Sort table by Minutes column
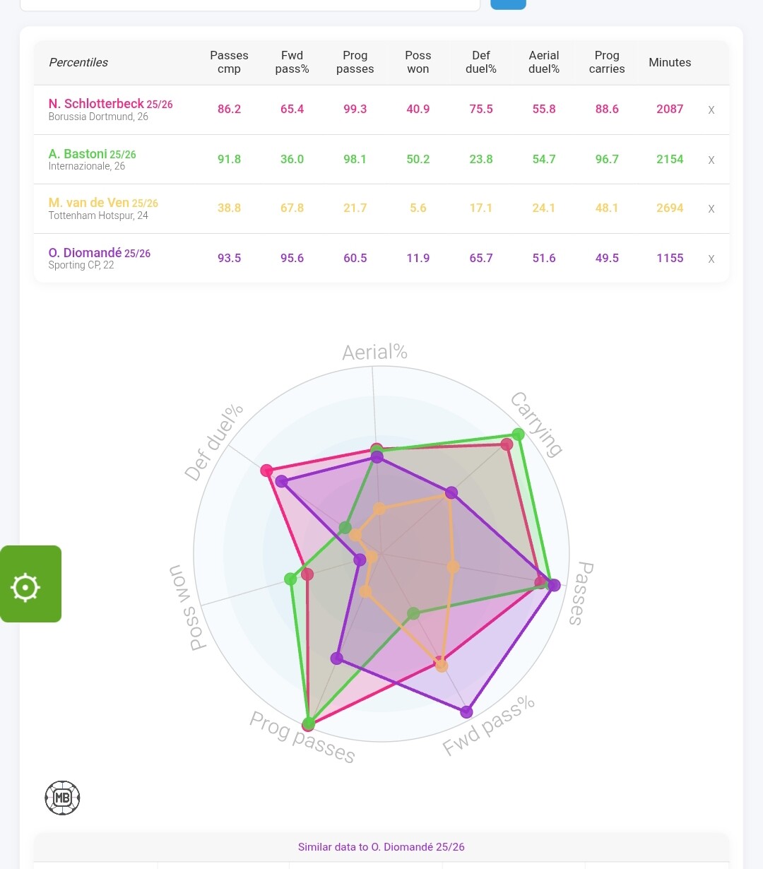 pyautogui.click(x=670, y=62)
